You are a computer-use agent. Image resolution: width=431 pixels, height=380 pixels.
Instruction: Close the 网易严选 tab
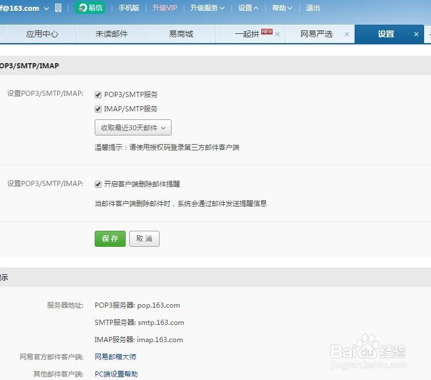pos(347,34)
